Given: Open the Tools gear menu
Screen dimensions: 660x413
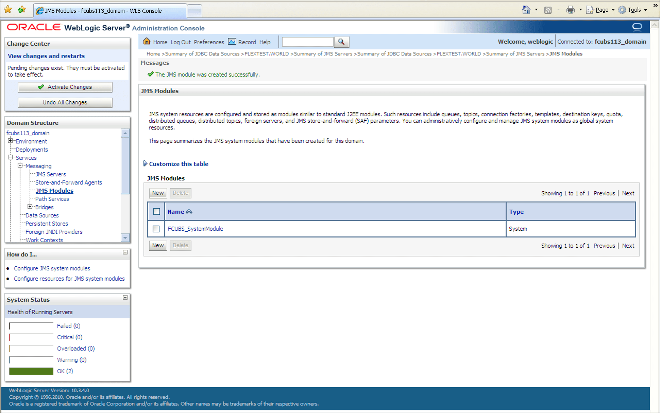Looking at the screenshot, I should pos(622,10).
